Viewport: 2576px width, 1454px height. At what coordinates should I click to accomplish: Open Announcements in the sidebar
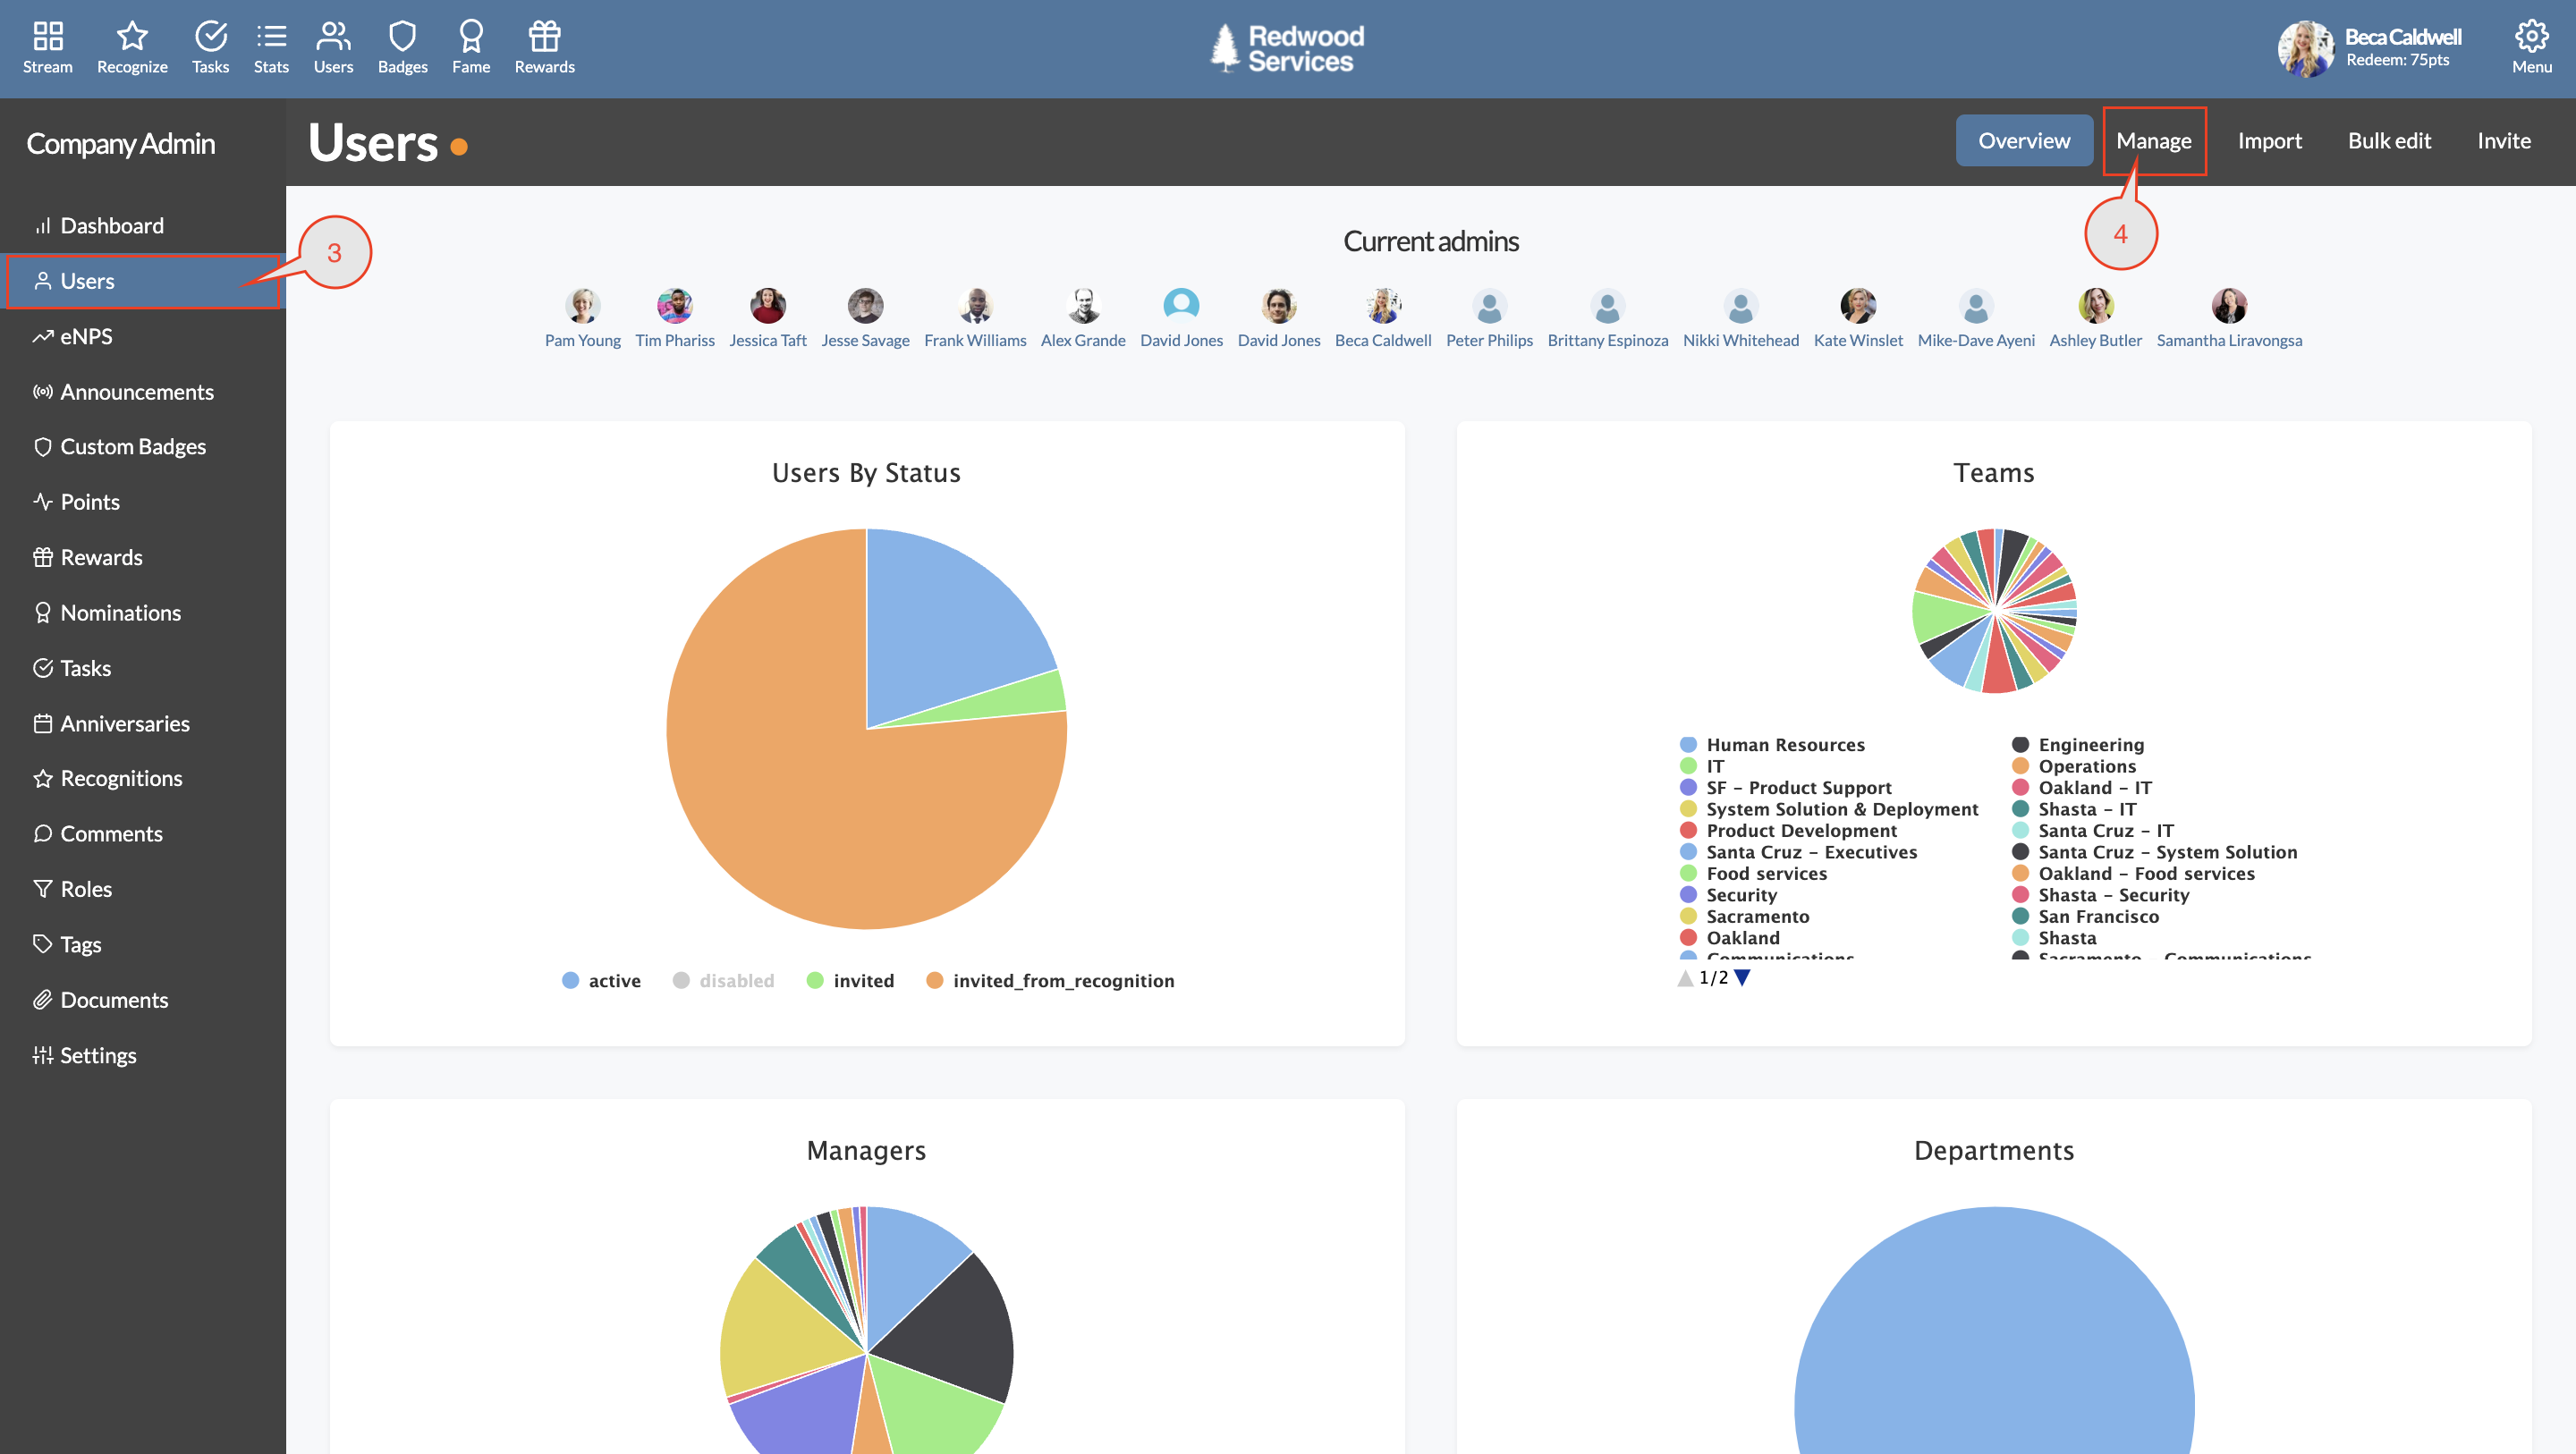pos(143,391)
